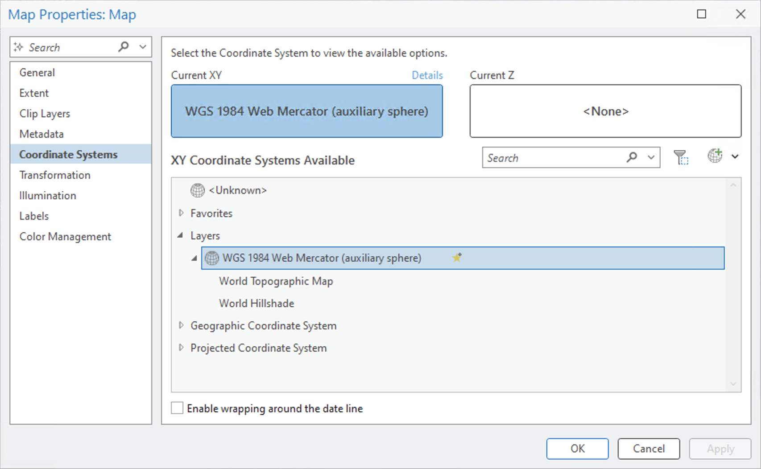Click the spatial filter funnel icon
Viewport: 761px width, 469px height.
681,157
